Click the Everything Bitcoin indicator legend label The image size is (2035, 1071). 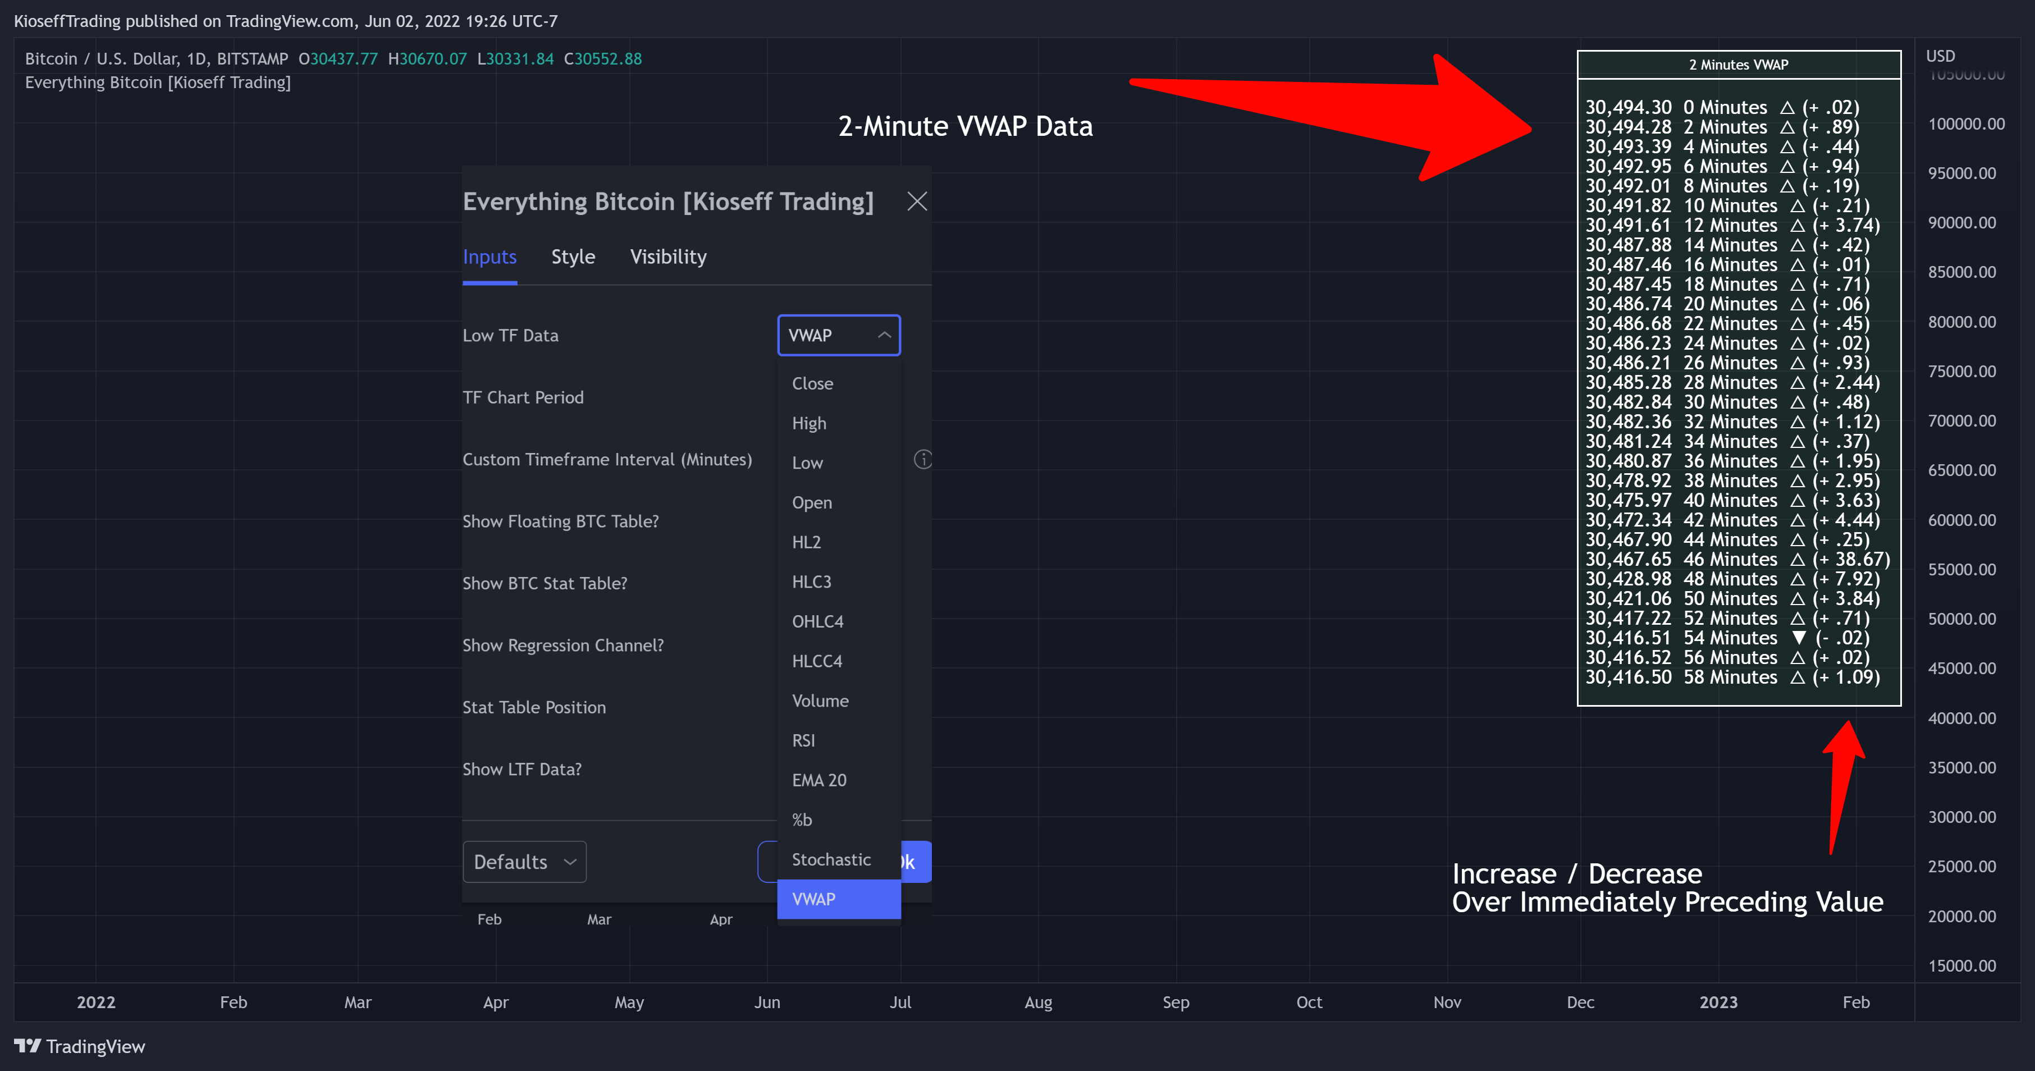[x=158, y=82]
